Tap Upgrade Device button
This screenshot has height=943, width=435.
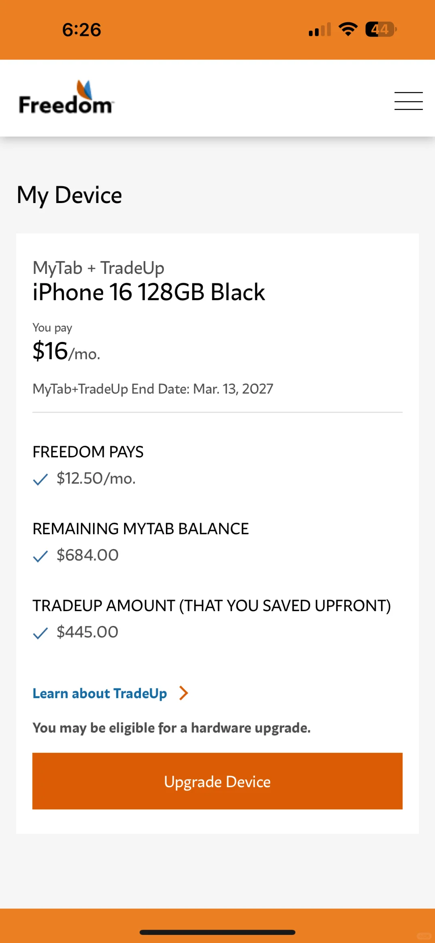click(x=217, y=781)
